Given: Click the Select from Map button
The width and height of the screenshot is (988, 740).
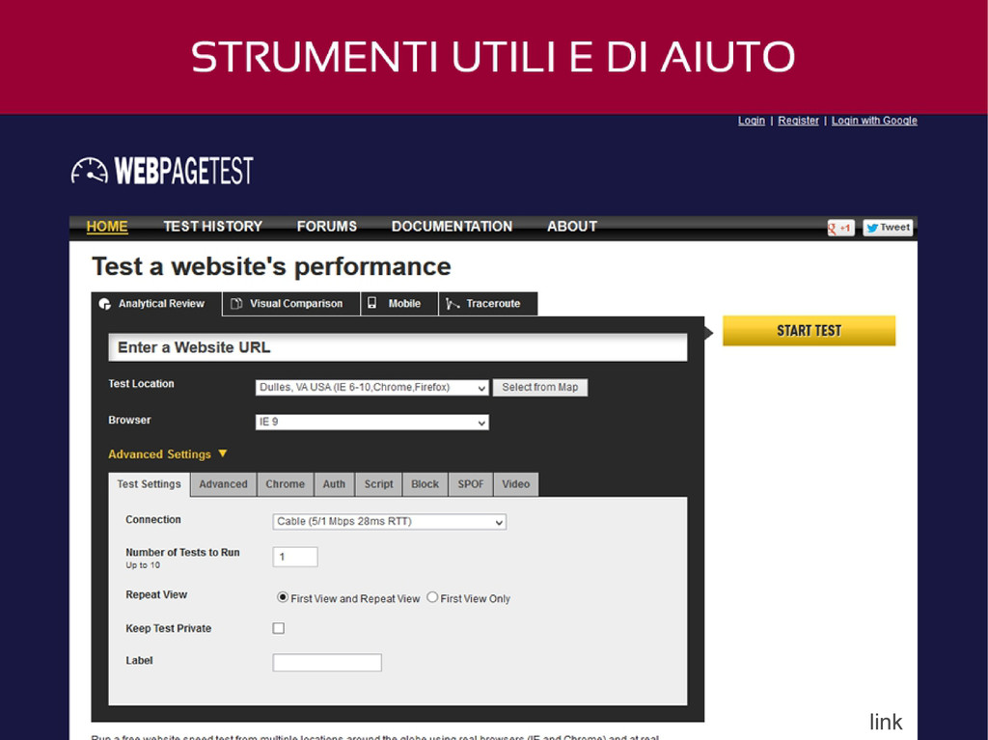Looking at the screenshot, I should pos(540,387).
